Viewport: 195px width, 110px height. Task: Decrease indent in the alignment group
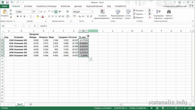click(x=60, y=16)
